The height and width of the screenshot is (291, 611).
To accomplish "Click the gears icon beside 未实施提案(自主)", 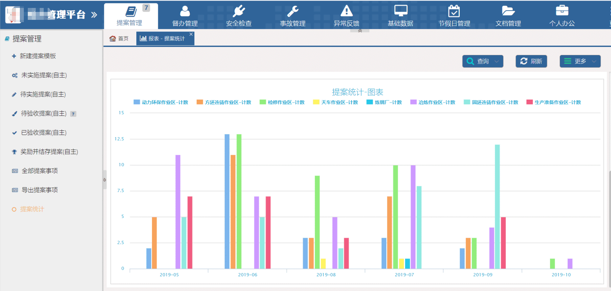I will click(15, 75).
